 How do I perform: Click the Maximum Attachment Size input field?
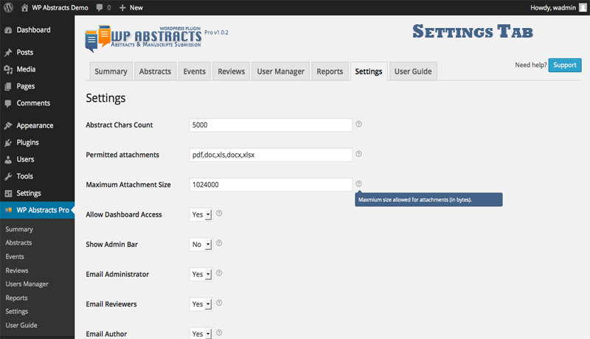(271, 184)
